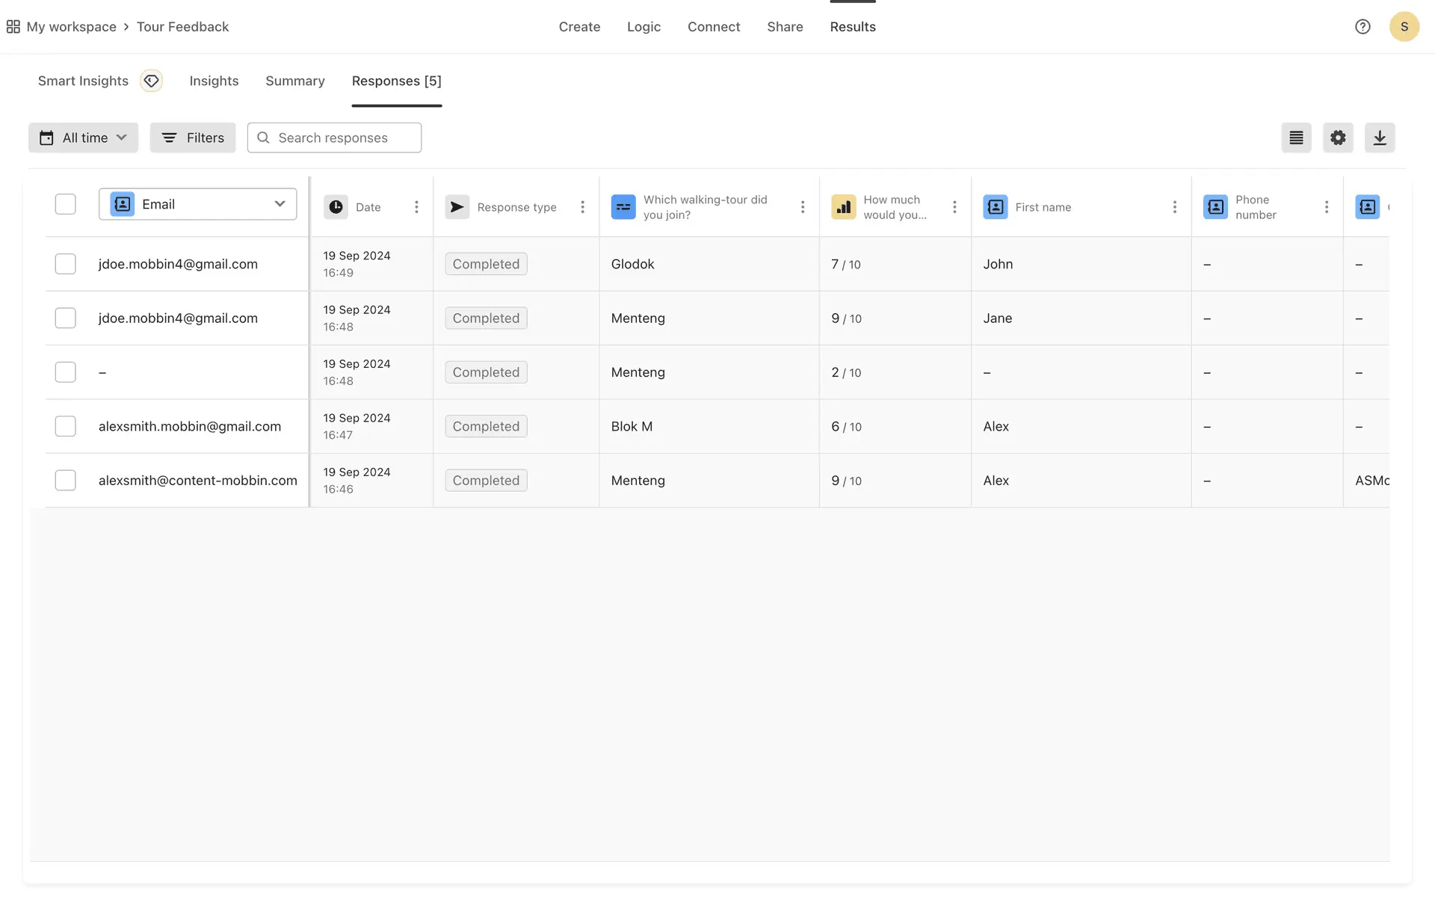
Task: Click the row density view icon
Action: pyautogui.click(x=1296, y=138)
